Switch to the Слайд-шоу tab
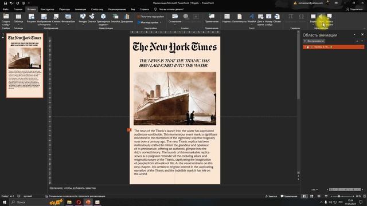This screenshot has width=367, height=206. pos(97,9)
